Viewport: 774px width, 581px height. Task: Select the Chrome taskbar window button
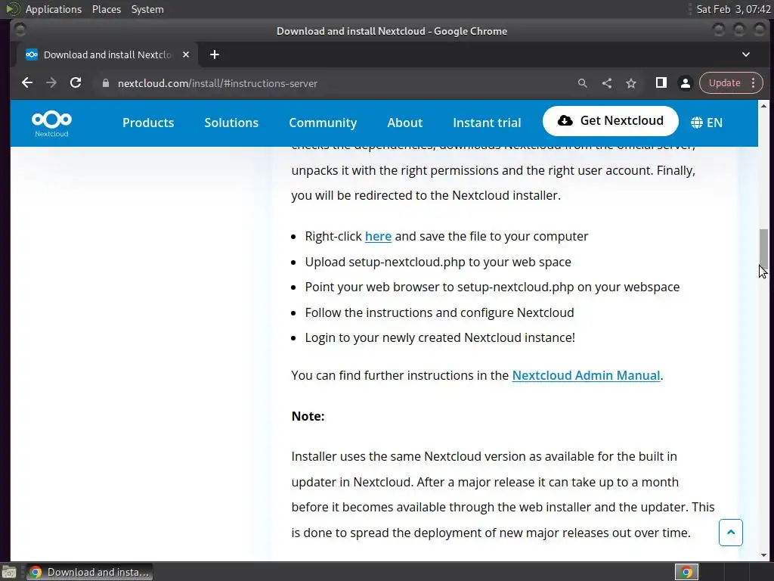coord(89,572)
